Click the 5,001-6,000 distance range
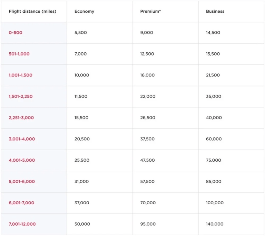 coord(22,182)
